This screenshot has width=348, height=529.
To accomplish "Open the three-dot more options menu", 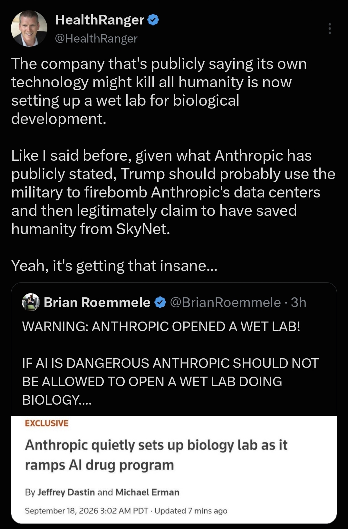I will (x=329, y=29).
